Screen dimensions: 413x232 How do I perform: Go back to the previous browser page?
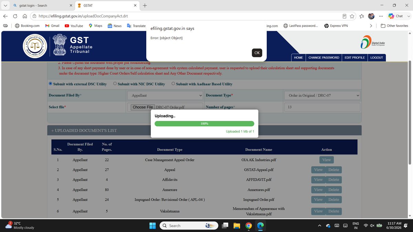[x=6, y=16]
